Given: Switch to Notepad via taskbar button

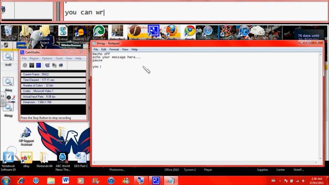Looking at the screenshot, I should 171,180.
